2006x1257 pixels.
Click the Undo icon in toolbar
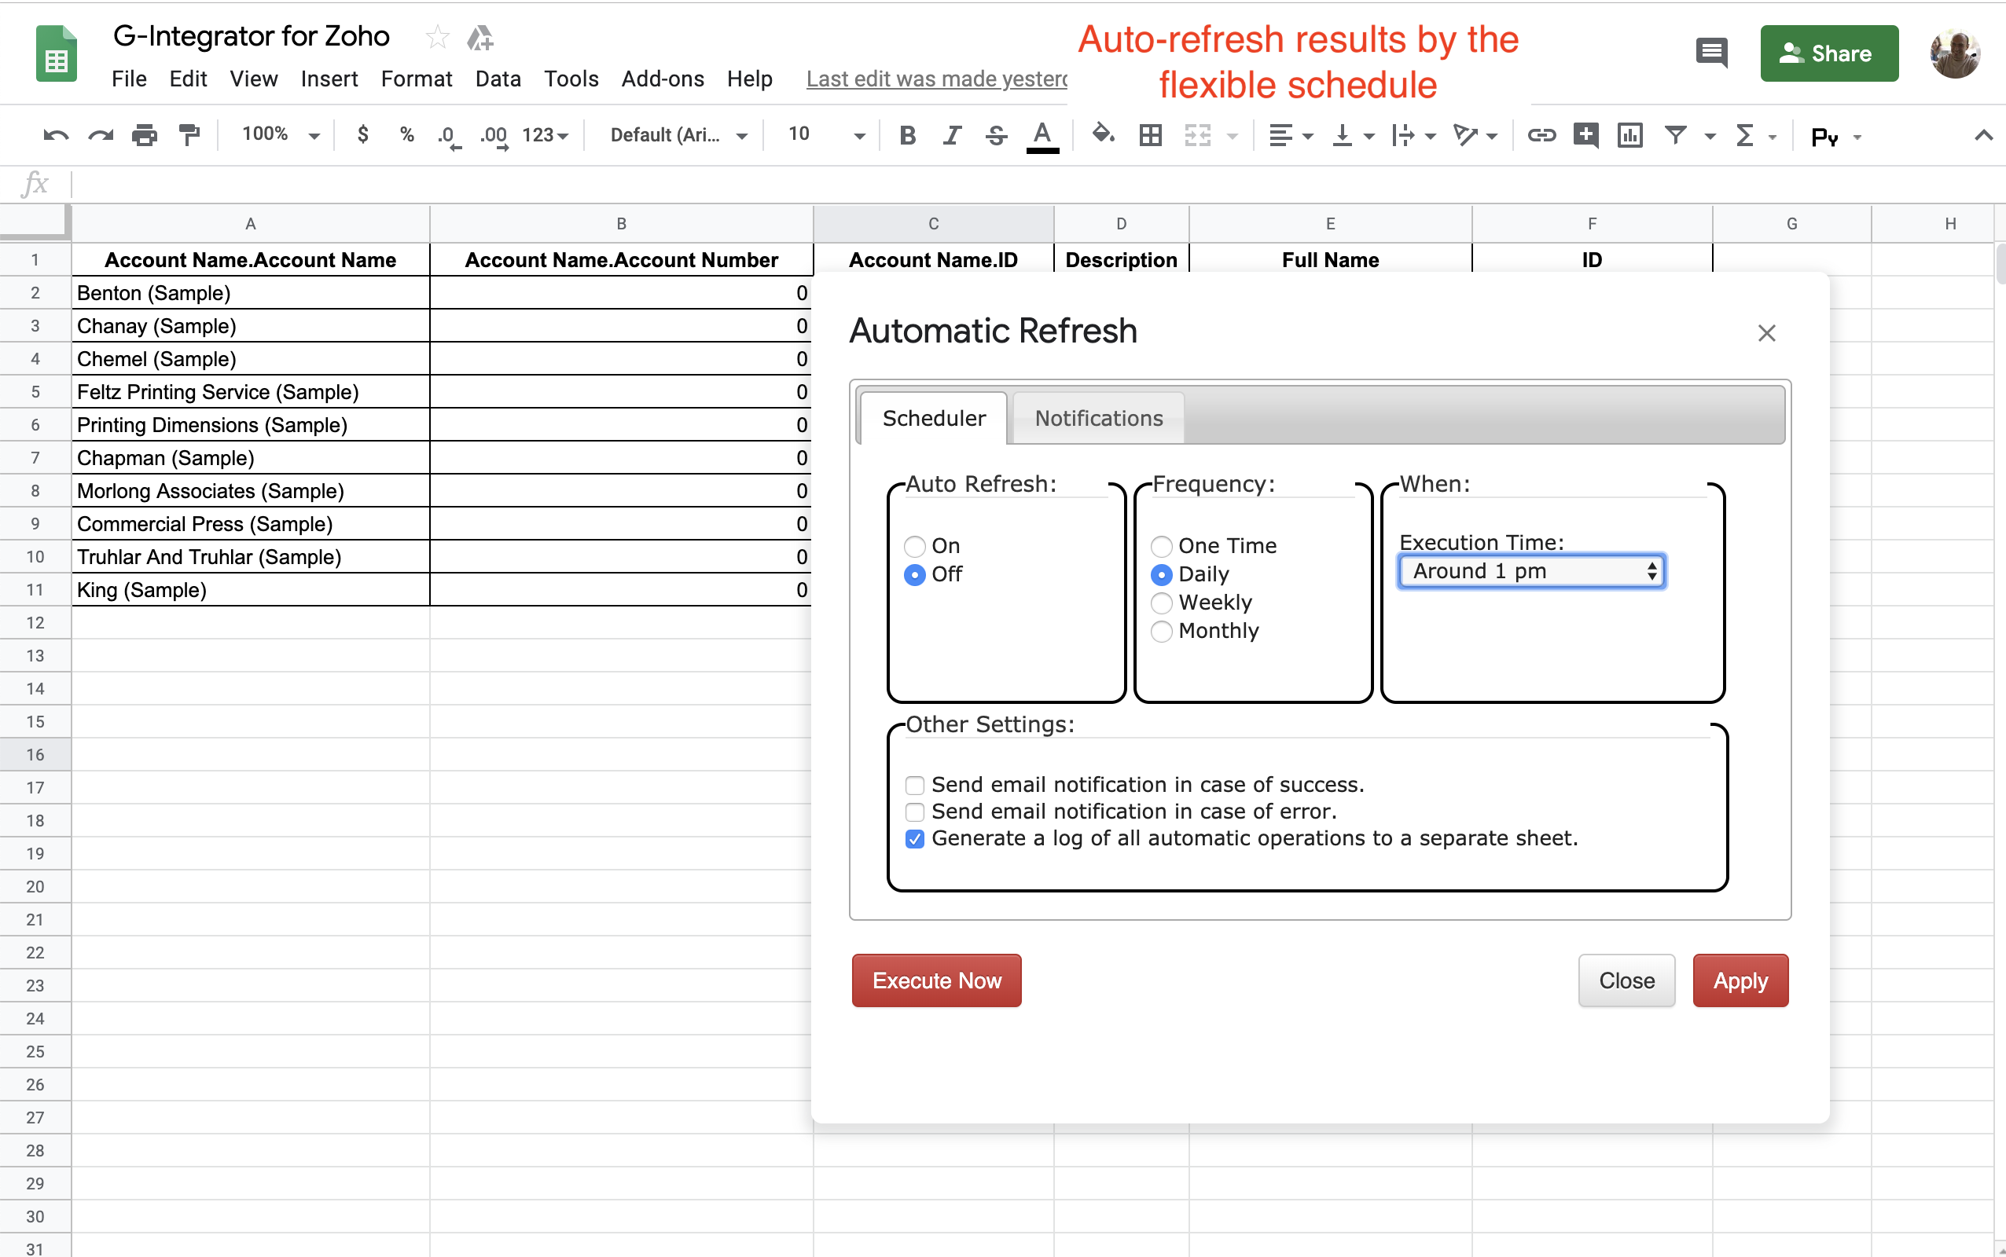(56, 134)
